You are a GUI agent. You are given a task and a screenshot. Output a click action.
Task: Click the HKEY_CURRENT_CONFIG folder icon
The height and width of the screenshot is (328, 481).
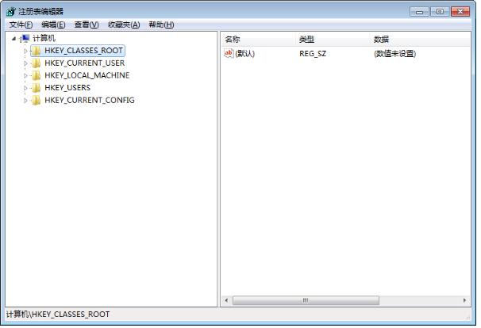point(37,100)
